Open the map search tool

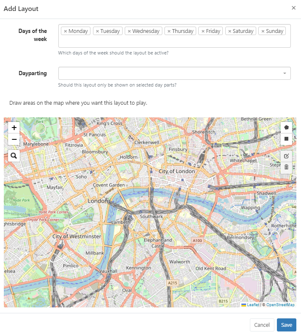coord(14,156)
